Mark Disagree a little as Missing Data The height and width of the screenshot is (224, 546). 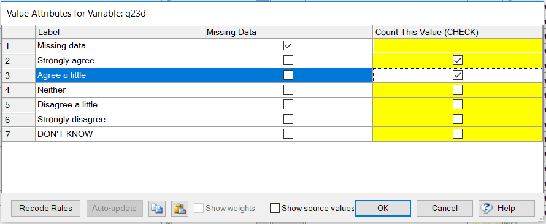(x=288, y=104)
